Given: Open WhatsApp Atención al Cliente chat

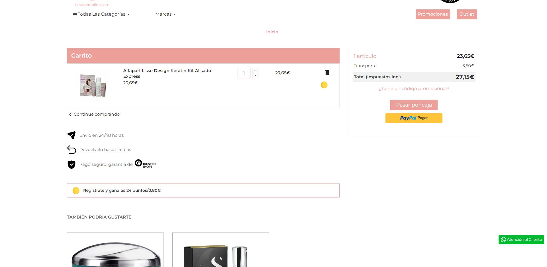Looking at the screenshot, I should pyautogui.click(x=521, y=240).
